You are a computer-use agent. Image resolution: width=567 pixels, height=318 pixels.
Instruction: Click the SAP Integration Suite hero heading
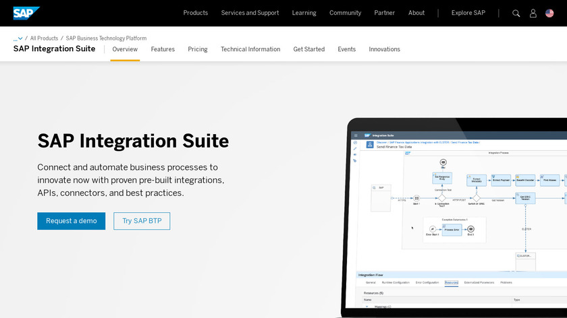pos(133,141)
